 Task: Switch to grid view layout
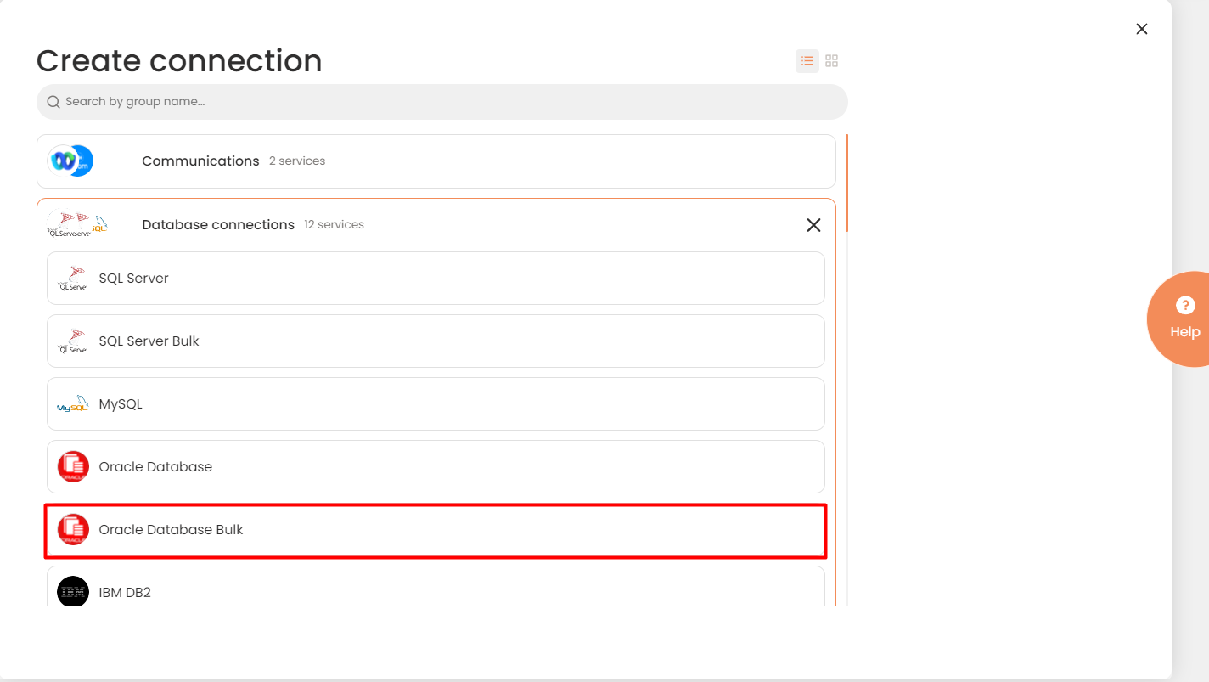[x=832, y=61]
